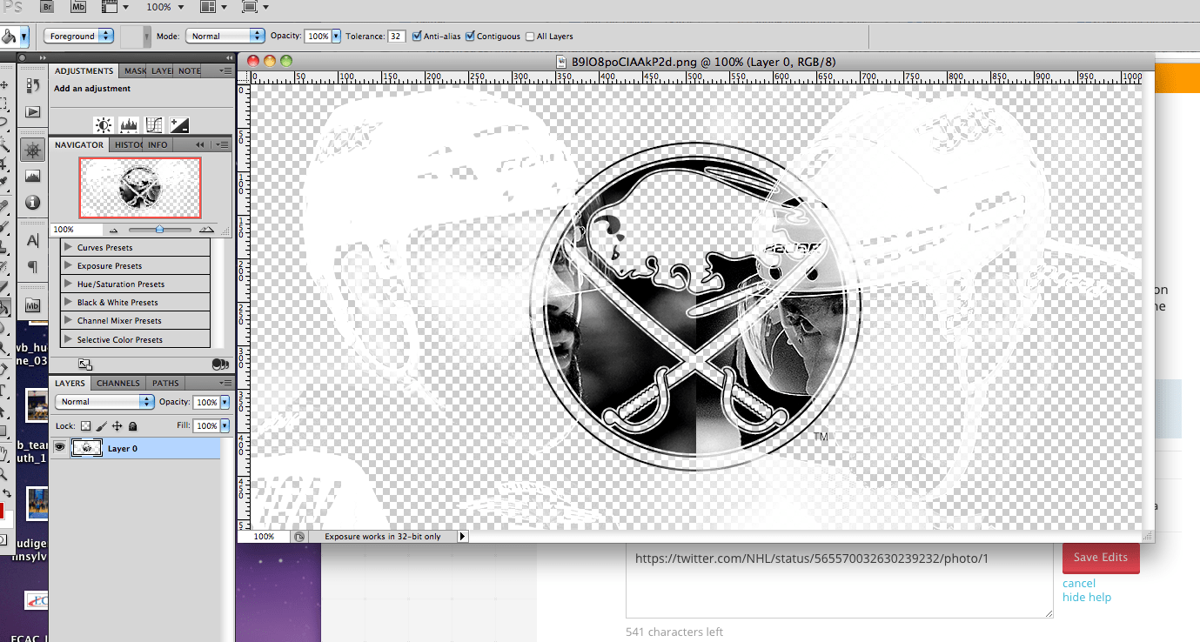
Task: Add a Curves adjustment
Action: (154, 125)
